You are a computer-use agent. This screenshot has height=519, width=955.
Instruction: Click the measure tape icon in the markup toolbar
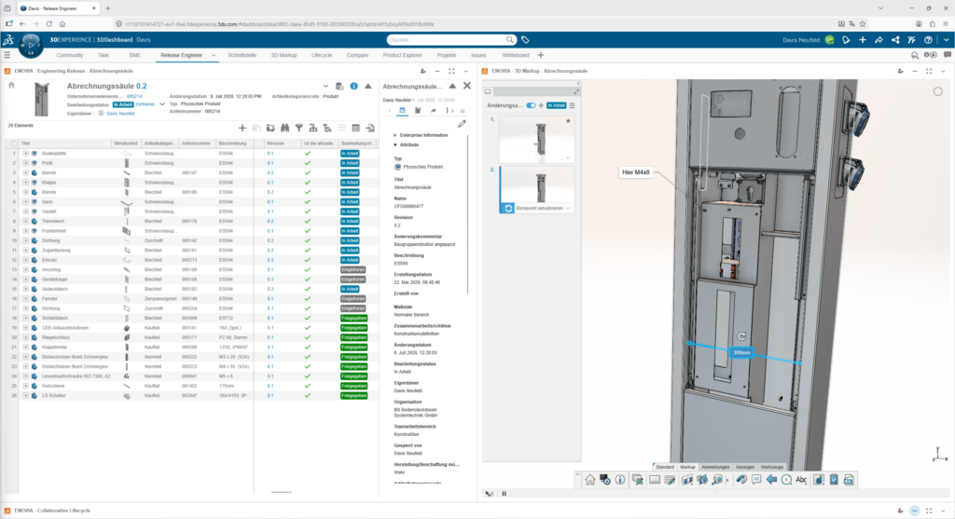pyautogui.click(x=718, y=480)
